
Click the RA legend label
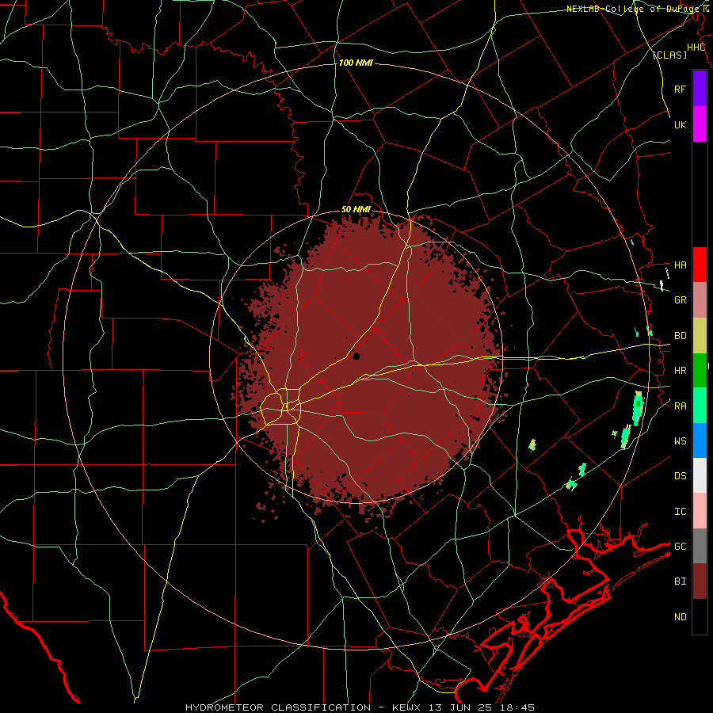(x=680, y=406)
